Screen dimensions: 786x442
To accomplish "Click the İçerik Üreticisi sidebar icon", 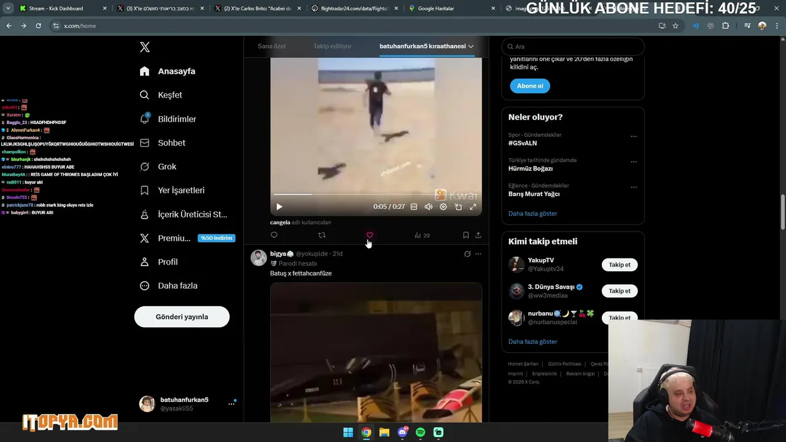I will coord(144,214).
